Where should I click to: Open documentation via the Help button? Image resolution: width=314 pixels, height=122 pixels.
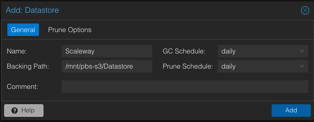(x=24, y=111)
